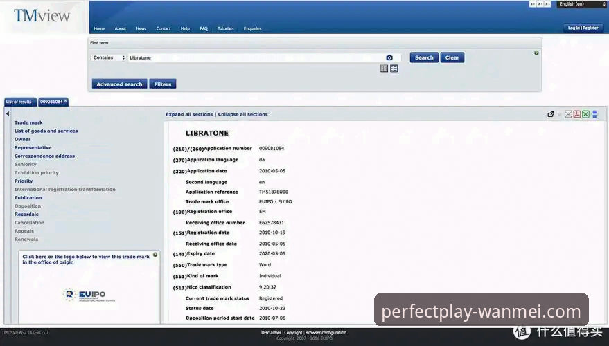609x346 pixels.
Task: Click the email envelope icon
Action: [568, 114]
